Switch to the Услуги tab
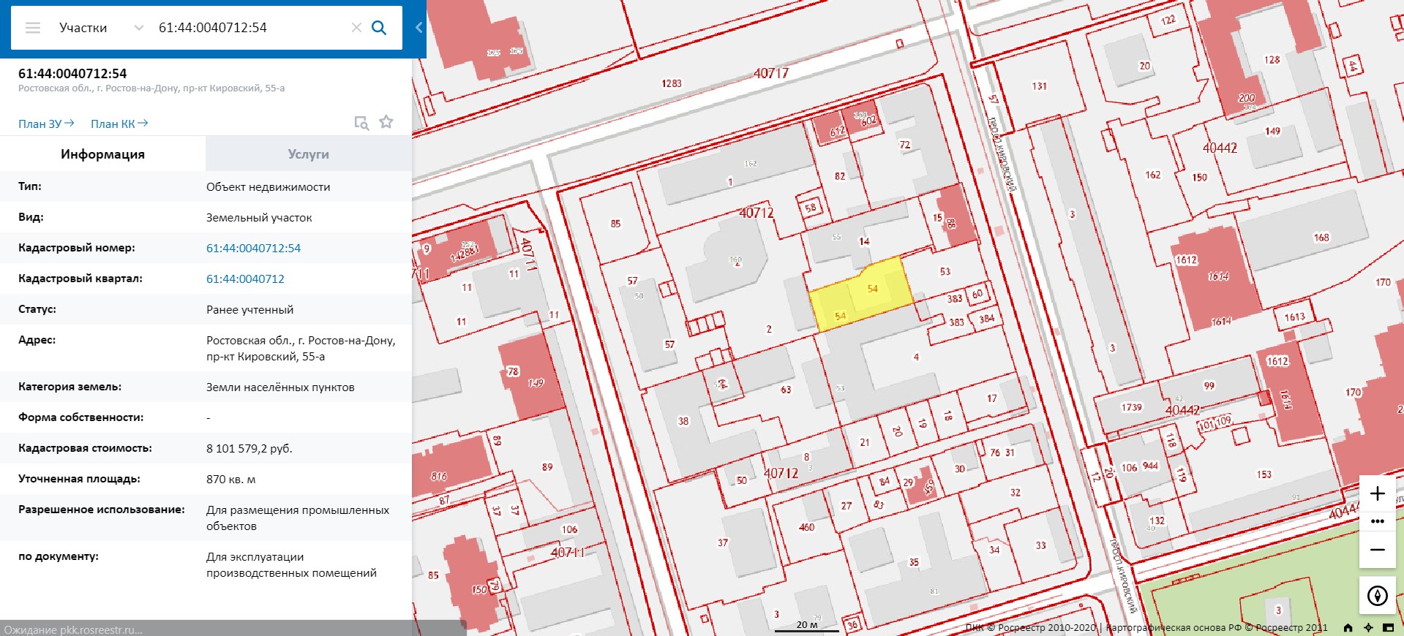The width and height of the screenshot is (1404, 636). point(308,154)
